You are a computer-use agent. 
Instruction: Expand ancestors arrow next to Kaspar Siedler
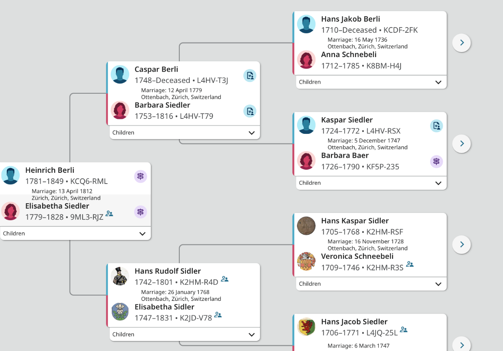[x=462, y=143]
